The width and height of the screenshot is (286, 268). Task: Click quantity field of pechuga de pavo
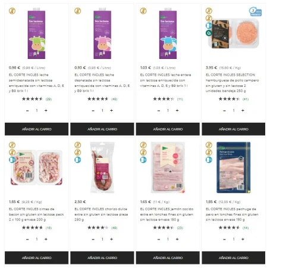[234, 239]
